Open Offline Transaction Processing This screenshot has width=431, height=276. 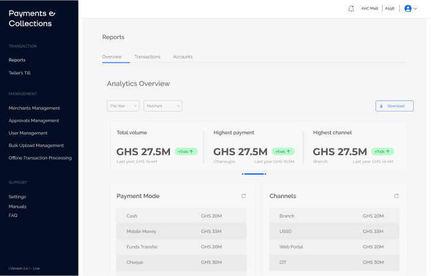40,157
